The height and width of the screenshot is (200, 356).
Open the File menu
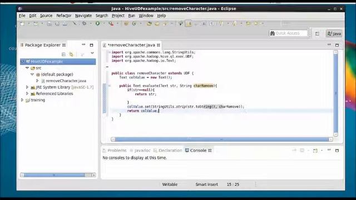click(22, 16)
